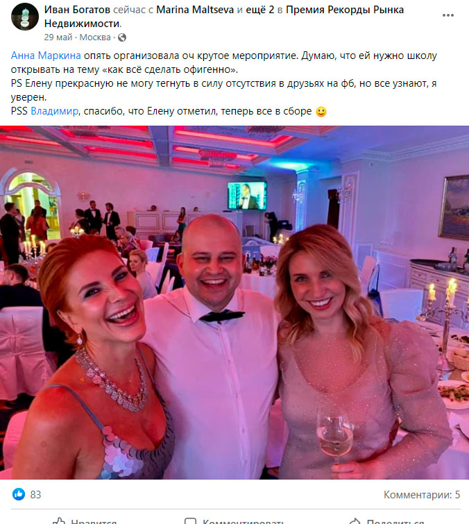Expand the 'Комментарии: 5' comments

[422, 494]
